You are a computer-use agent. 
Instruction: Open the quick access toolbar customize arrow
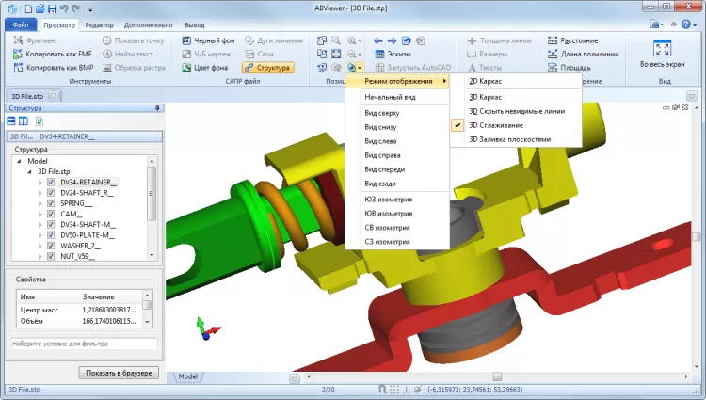pos(90,9)
